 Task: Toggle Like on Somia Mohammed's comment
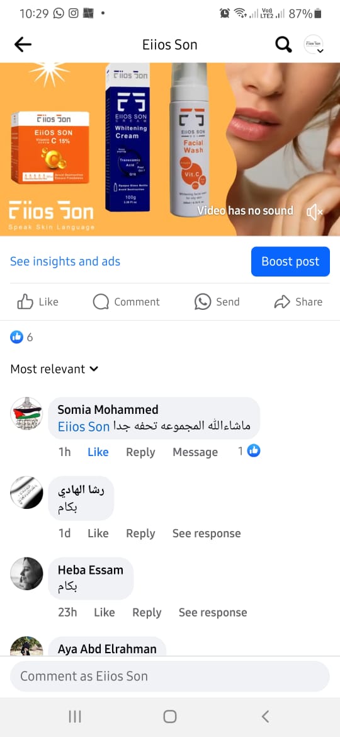pos(98,452)
